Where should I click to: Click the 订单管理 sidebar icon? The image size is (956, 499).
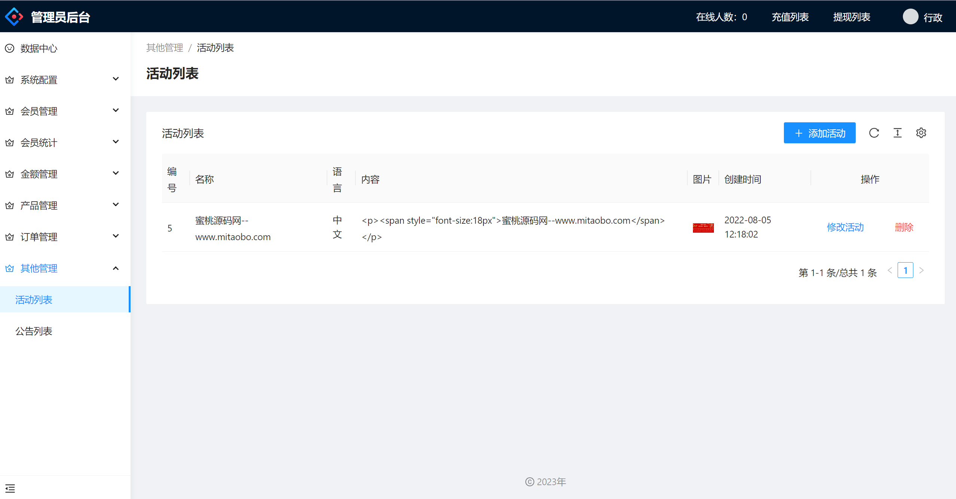(9, 237)
